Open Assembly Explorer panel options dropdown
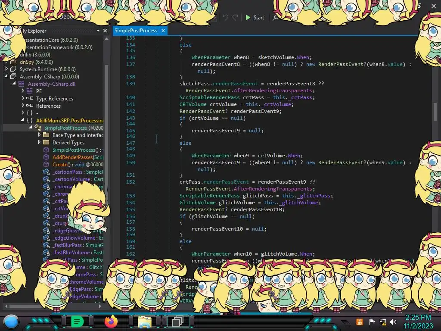Viewport: 441px width, 331px height. 98,31
